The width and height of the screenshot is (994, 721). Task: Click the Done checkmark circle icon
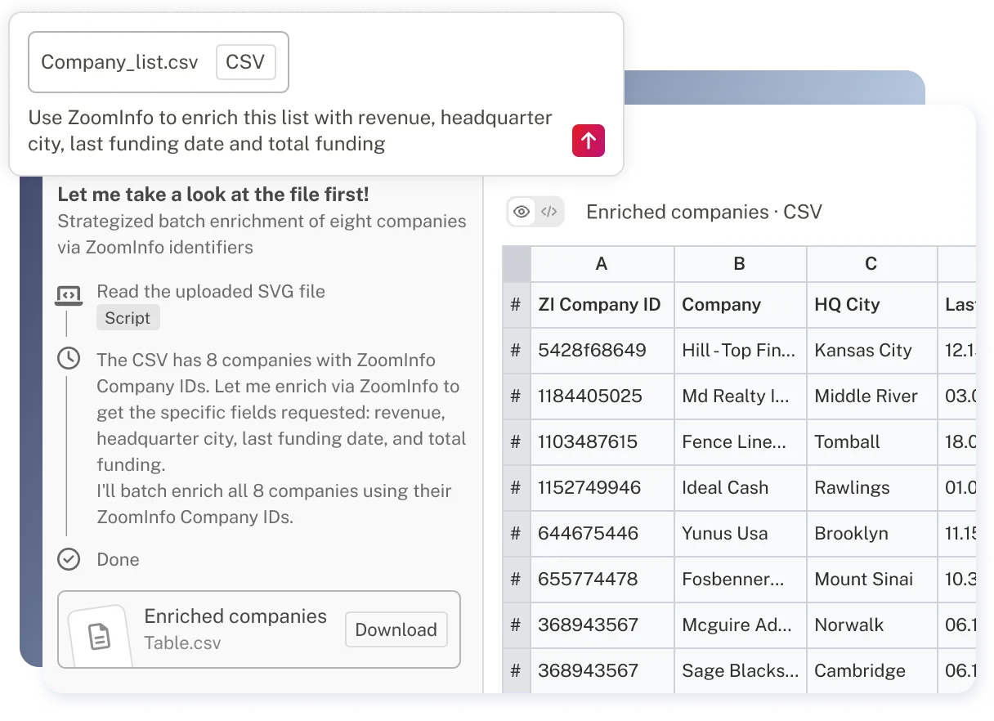tap(69, 559)
